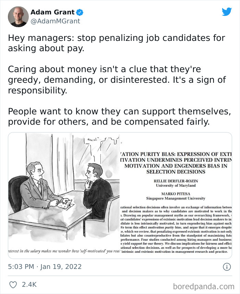Click the "People want to know" paragraph
This screenshot has width=240, height=294.
[x=119, y=117]
